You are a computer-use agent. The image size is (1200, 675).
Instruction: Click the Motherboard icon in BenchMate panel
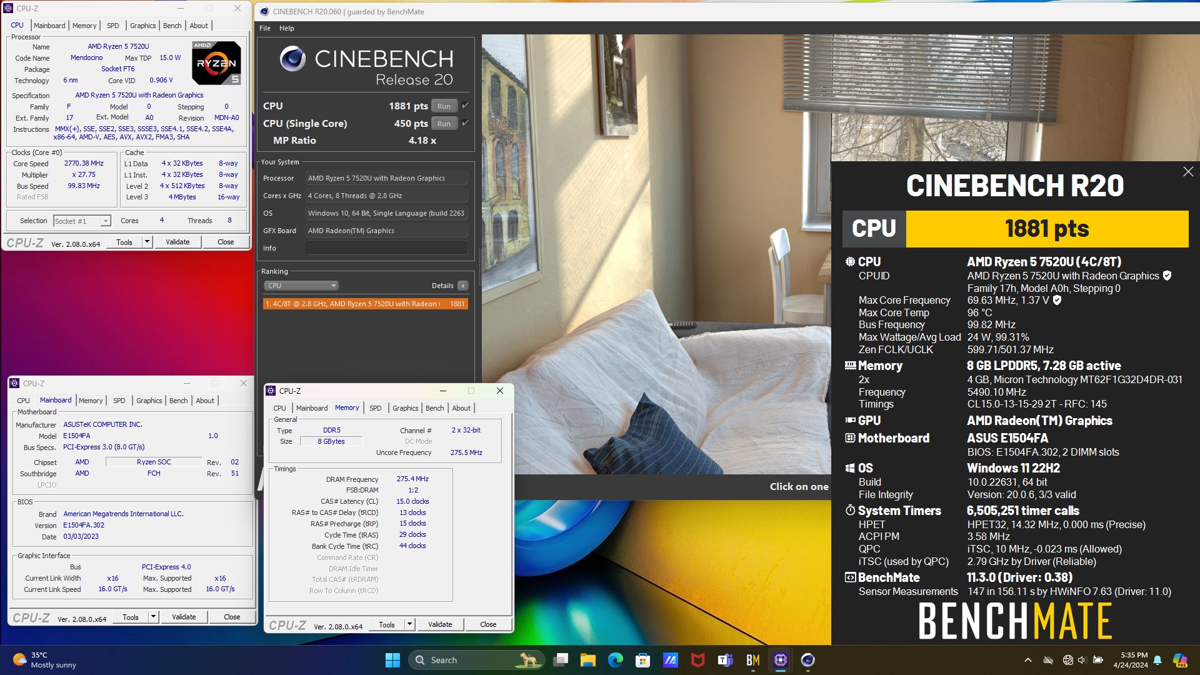coord(850,438)
